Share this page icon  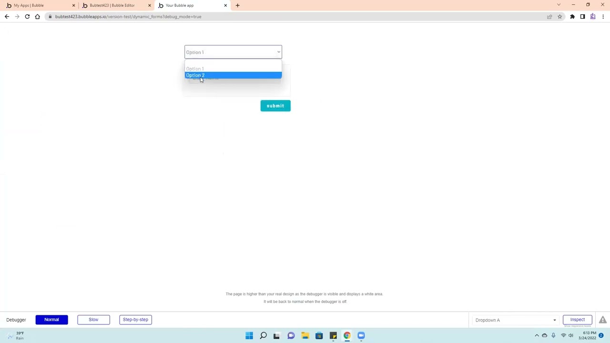pyautogui.click(x=549, y=17)
